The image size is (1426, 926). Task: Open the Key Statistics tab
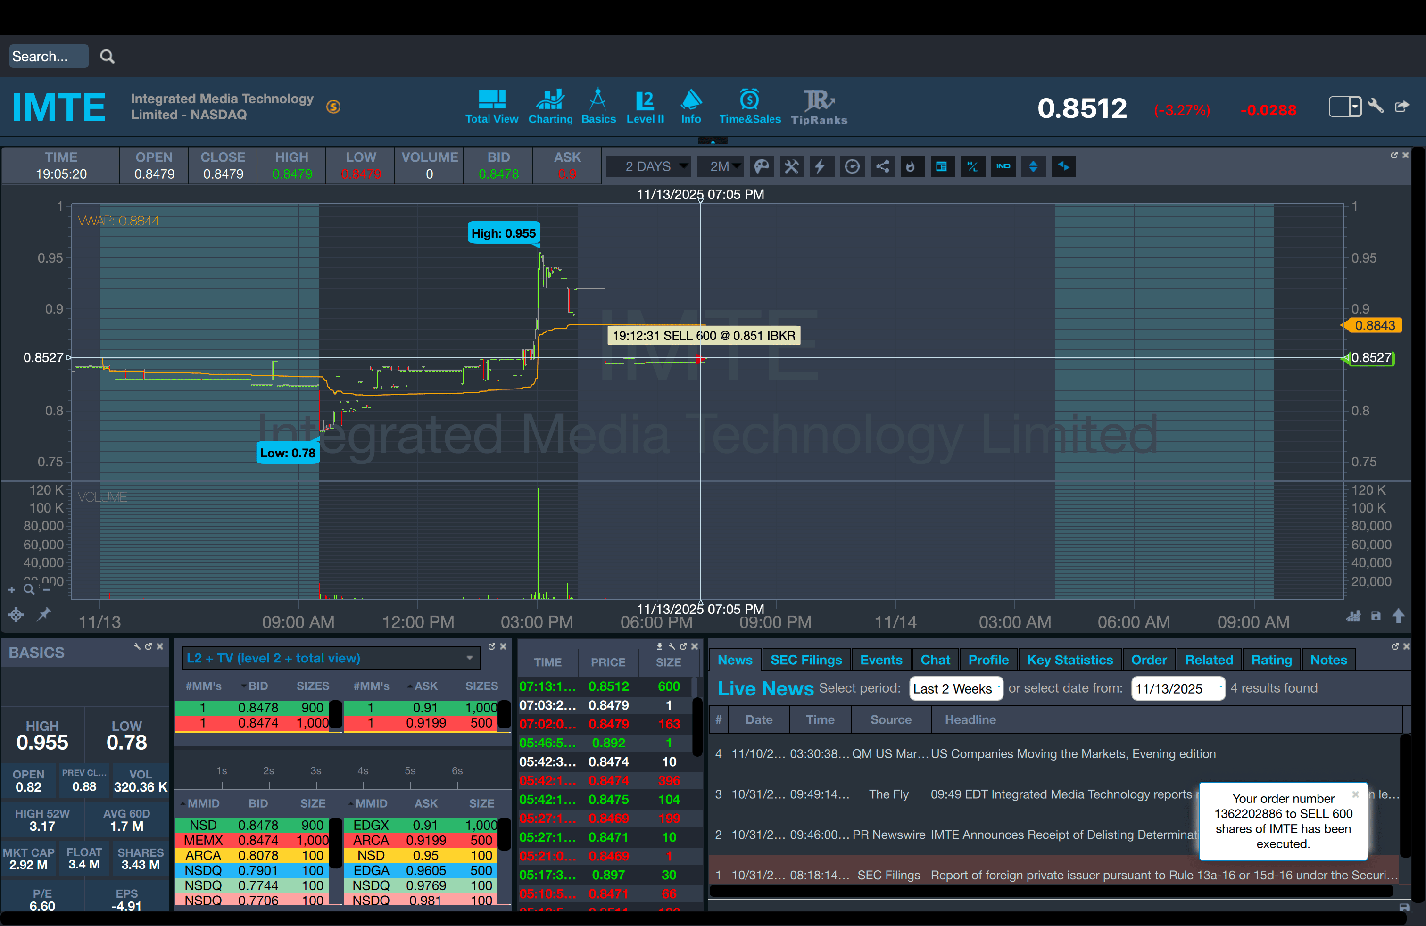[1069, 660]
